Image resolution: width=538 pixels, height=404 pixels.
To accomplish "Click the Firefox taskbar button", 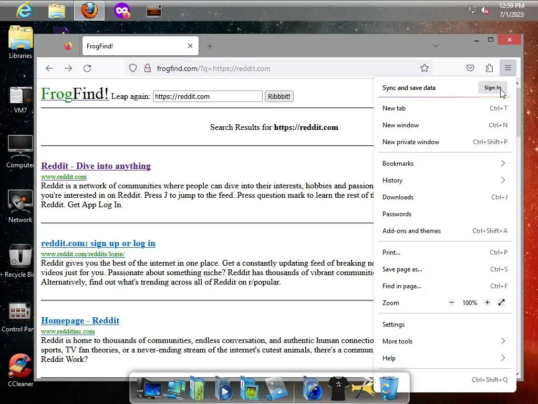I will 89,11.
